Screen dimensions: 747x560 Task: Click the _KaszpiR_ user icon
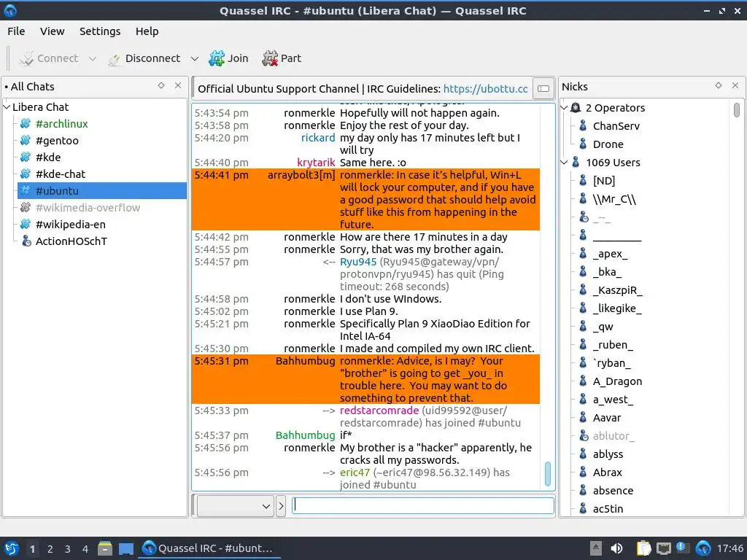(583, 290)
